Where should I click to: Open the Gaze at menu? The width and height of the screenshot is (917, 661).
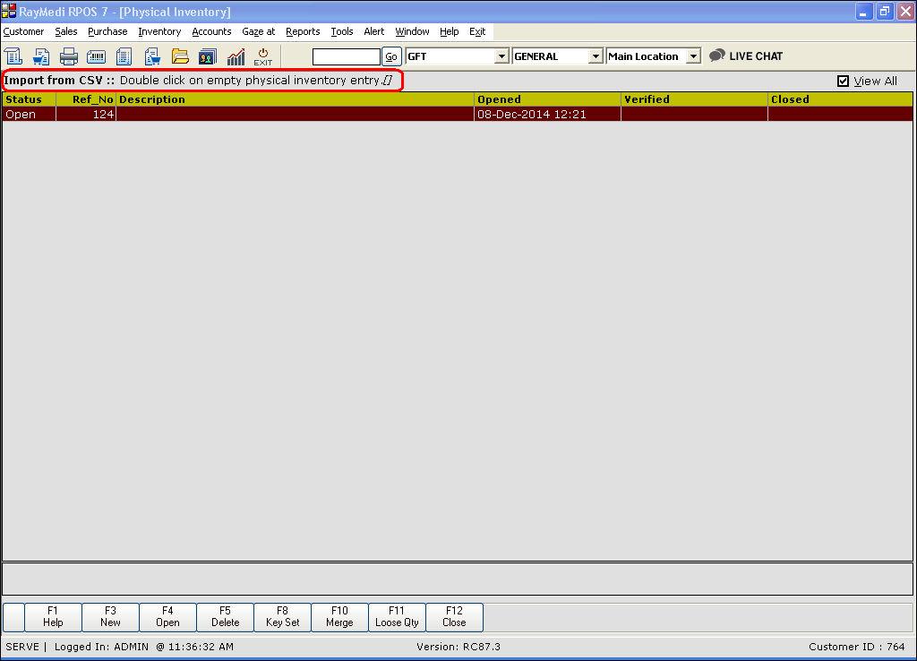[x=259, y=31]
